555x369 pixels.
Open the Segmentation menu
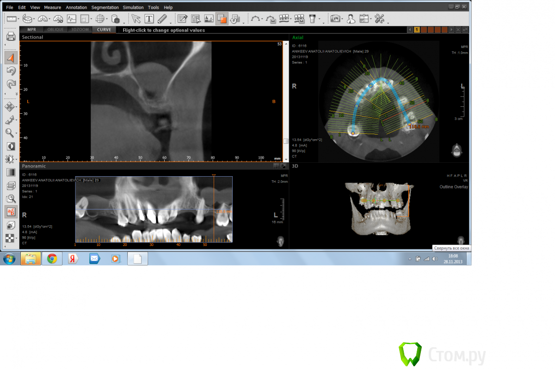point(105,7)
